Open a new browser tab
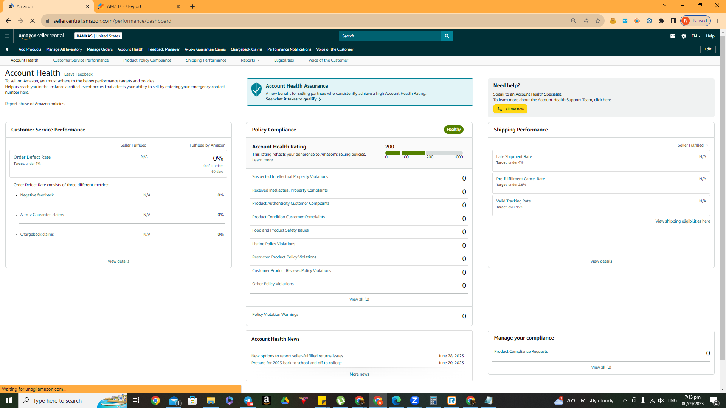Image resolution: width=726 pixels, height=408 pixels. (x=192, y=6)
